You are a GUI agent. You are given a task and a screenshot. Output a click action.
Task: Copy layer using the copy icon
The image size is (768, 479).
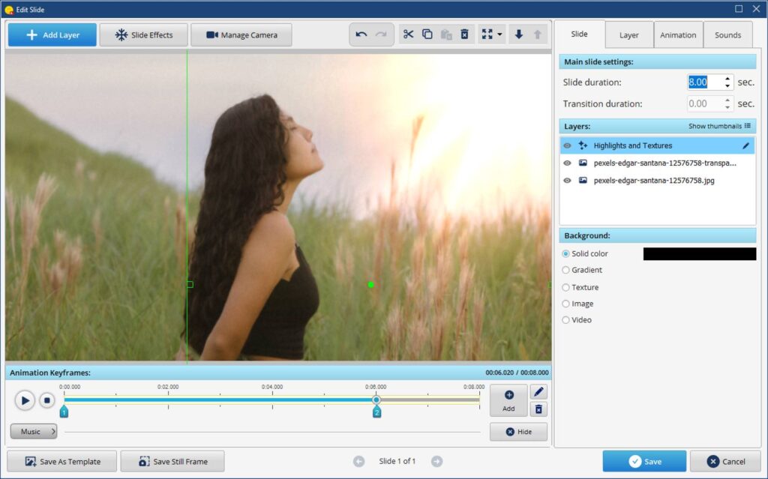[427, 34]
